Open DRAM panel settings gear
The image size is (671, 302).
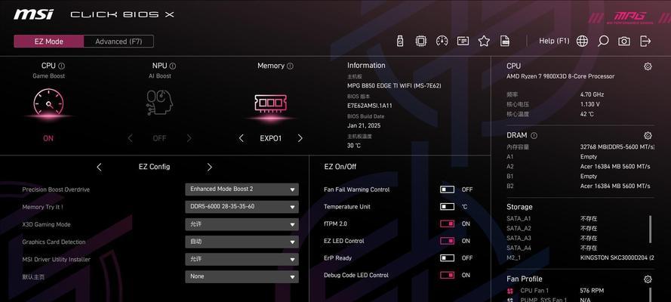click(648, 136)
